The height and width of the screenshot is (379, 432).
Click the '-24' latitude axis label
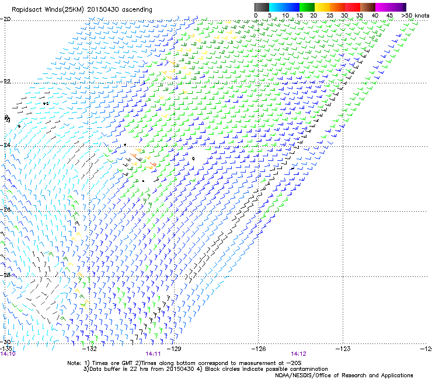5,145
